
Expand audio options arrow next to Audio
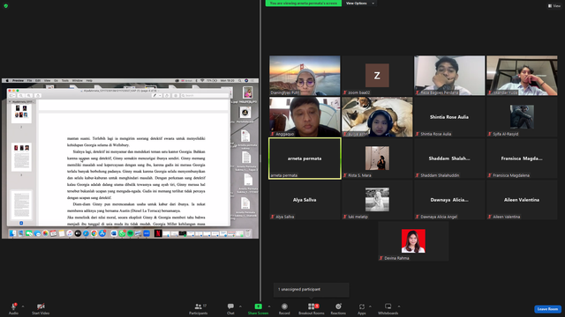coord(23,306)
